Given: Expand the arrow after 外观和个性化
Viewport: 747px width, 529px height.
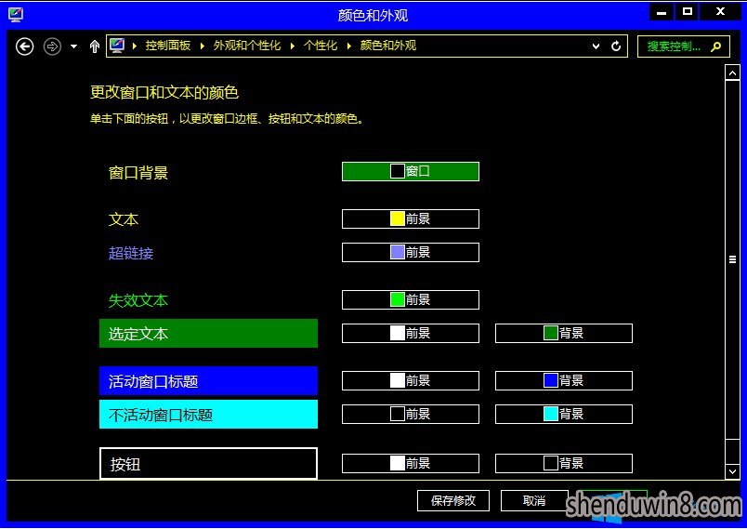Looking at the screenshot, I should coord(293,46).
